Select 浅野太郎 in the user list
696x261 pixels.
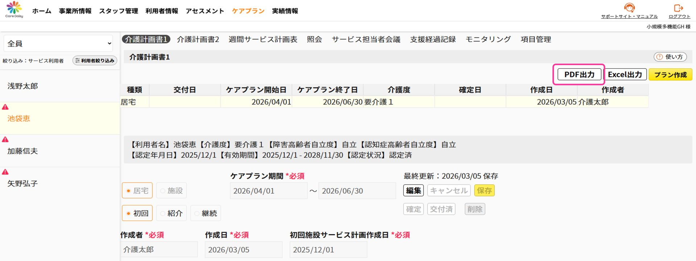pyautogui.click(x=23, y=86)
